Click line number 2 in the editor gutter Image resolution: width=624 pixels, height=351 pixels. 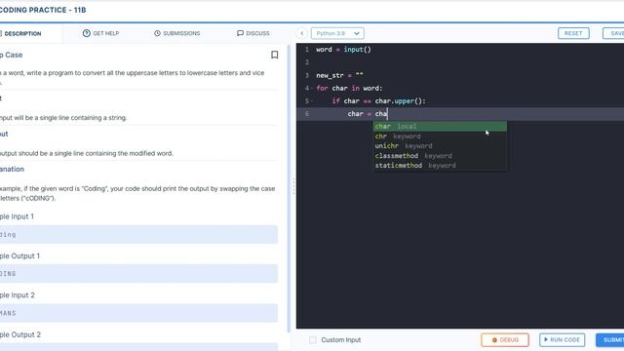[x=307, y=62]
